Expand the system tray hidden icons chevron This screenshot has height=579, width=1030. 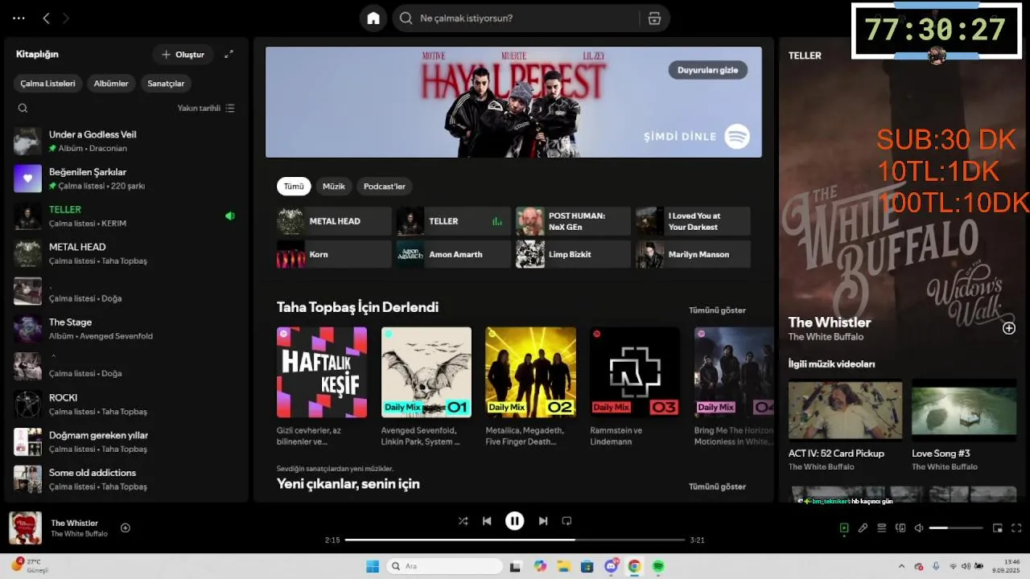901,566
